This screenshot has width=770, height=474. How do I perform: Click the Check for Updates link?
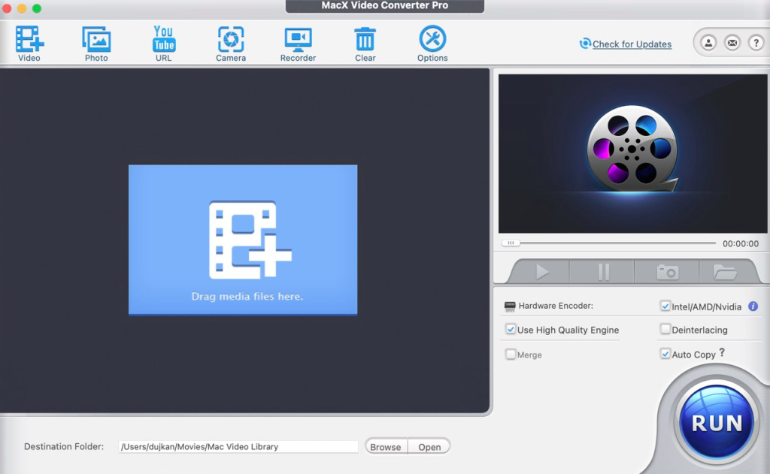632,44
